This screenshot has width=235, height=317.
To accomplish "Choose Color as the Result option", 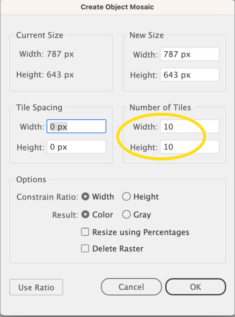I will pyautogui.click(x=85, y=215).
